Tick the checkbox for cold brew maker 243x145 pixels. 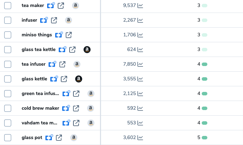[8, 108]
